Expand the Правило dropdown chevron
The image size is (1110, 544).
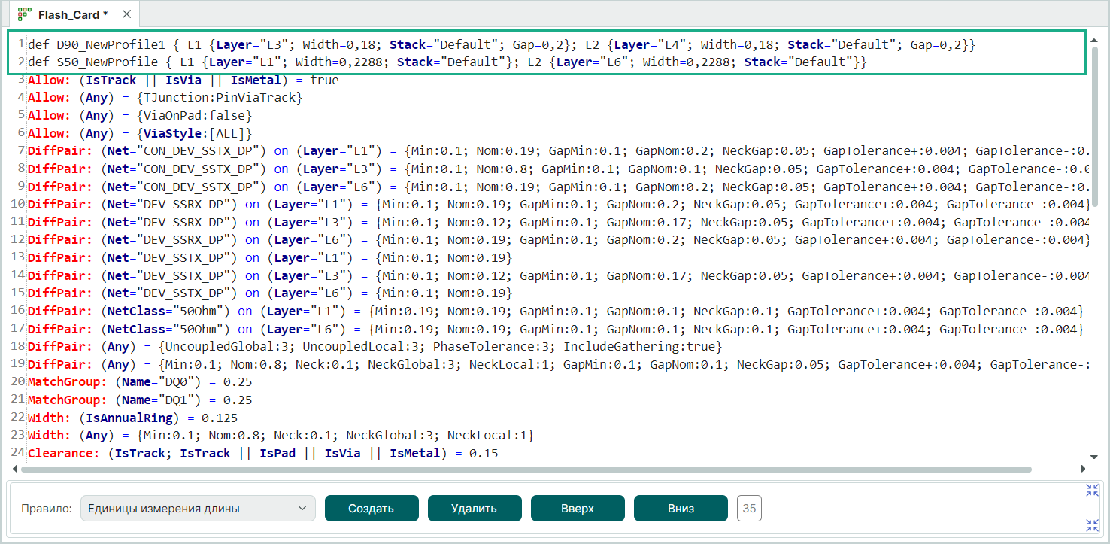pos(302,509)
